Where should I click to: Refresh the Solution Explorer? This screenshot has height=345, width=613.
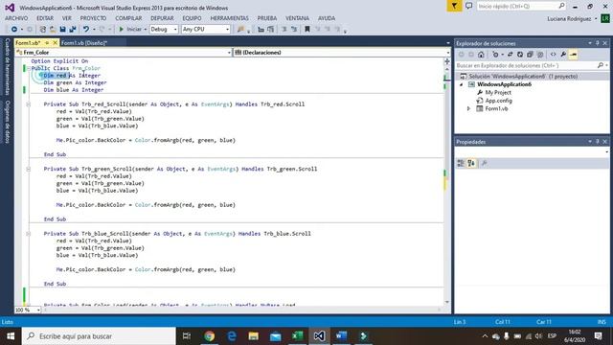point(520,55)
